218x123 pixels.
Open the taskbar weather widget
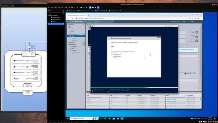196,119
